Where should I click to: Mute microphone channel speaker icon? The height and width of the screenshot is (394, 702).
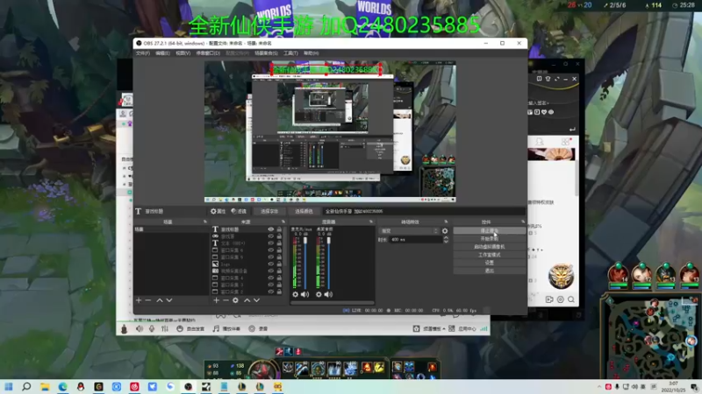[304, 294]
